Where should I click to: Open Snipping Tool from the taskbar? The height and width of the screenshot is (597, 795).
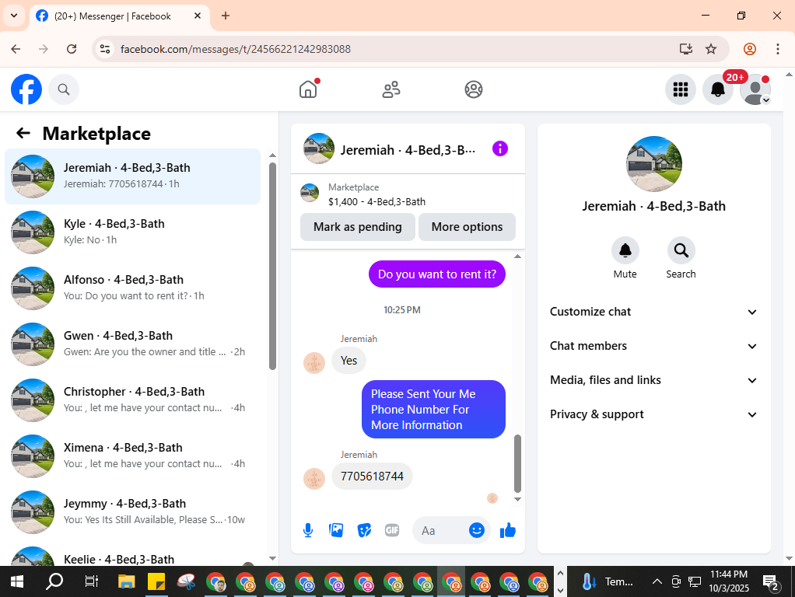tap(186, 581)
